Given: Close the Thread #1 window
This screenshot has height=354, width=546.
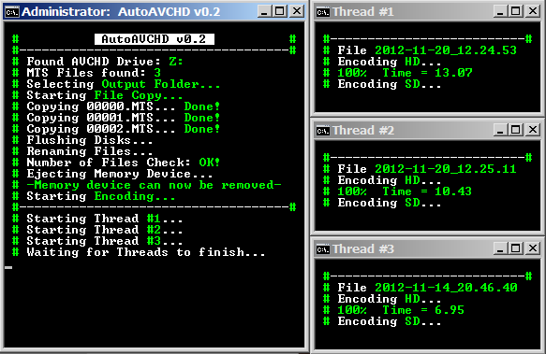Looking at the screenshot, I should click(533, 11).
